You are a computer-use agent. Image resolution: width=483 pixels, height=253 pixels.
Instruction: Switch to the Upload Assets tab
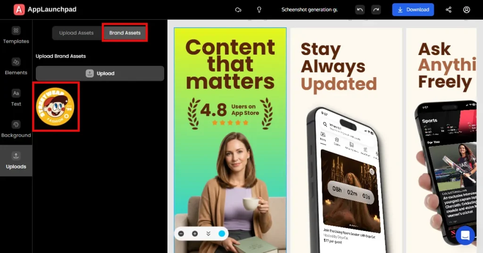(76, 33)
